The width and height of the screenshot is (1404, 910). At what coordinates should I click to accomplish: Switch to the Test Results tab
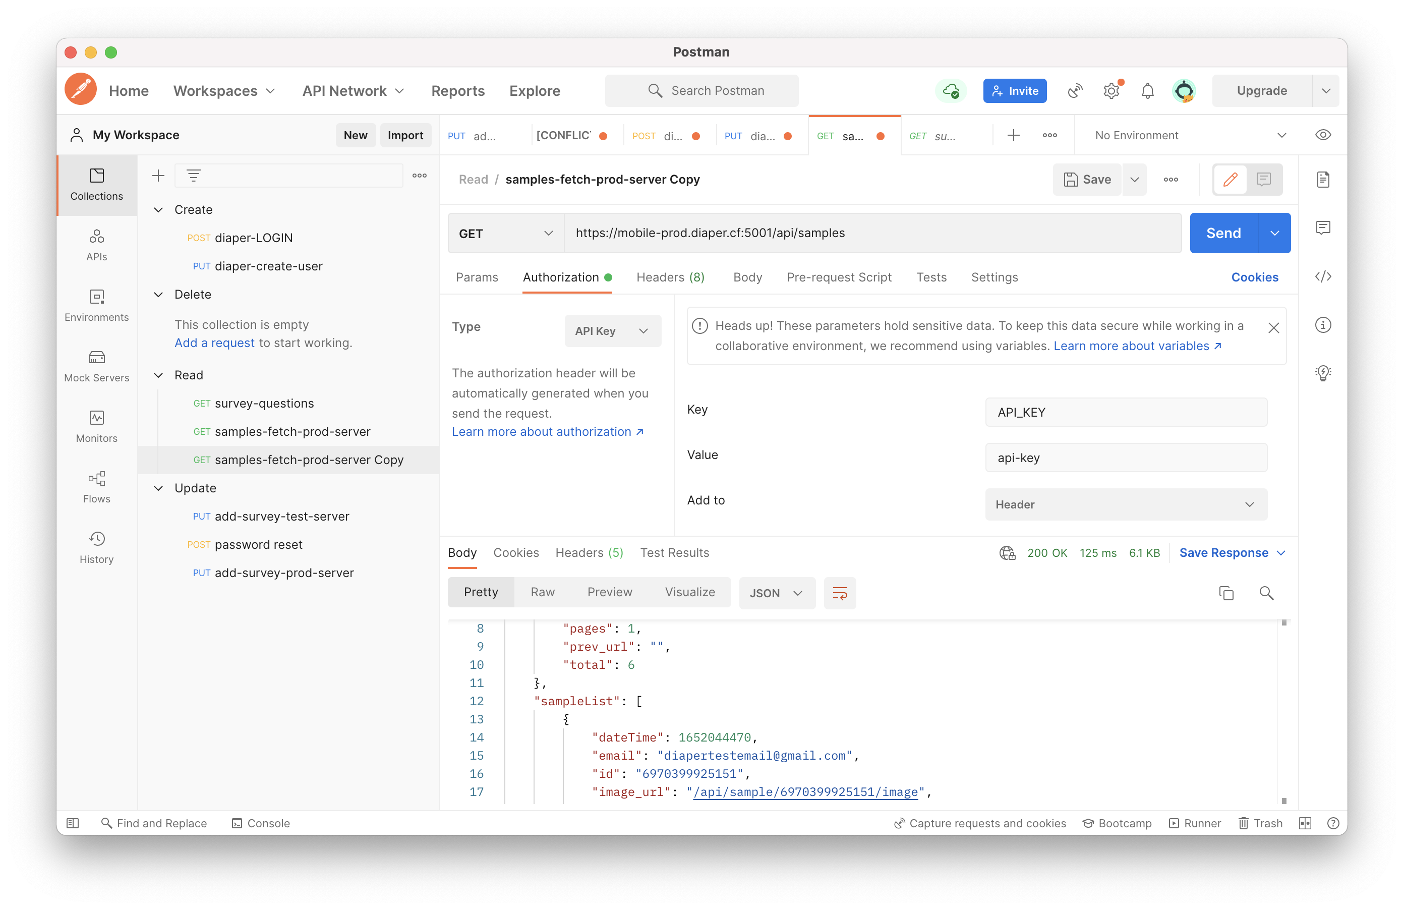point(674,553)
